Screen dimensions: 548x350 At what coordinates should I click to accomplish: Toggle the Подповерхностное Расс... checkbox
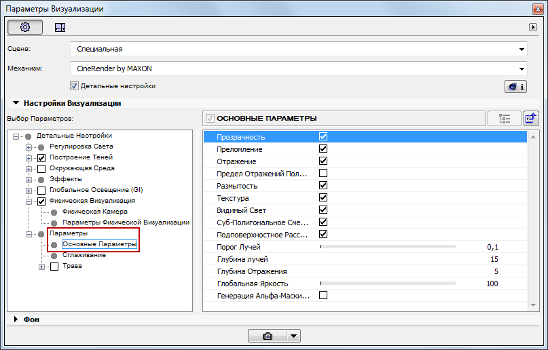point(323,234)
